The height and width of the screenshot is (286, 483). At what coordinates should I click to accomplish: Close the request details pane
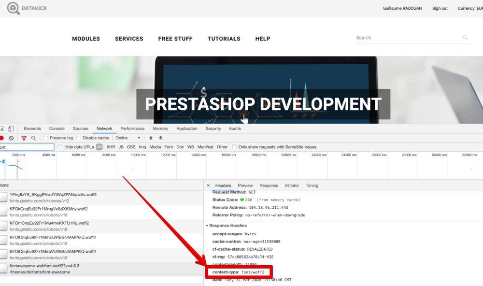(208, 186)
